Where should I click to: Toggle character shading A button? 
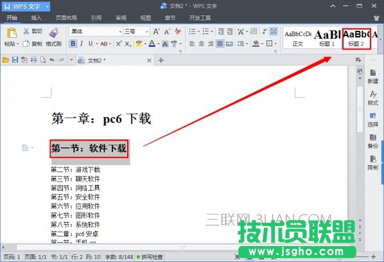pos(165,44)
